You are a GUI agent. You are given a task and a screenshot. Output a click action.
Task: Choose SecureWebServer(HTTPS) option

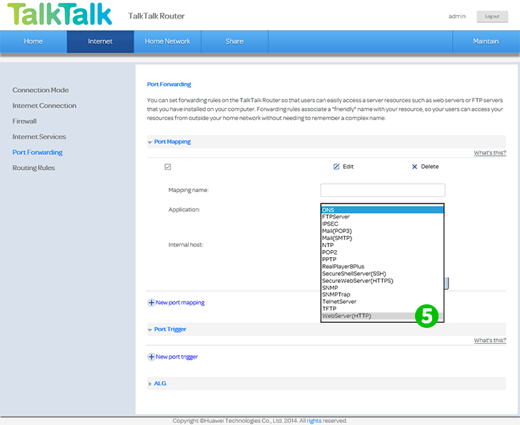pyautogui.click(x=382, y=281)
